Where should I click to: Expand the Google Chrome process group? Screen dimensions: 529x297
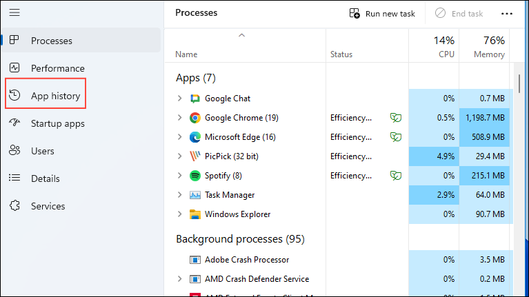[180, 118]
